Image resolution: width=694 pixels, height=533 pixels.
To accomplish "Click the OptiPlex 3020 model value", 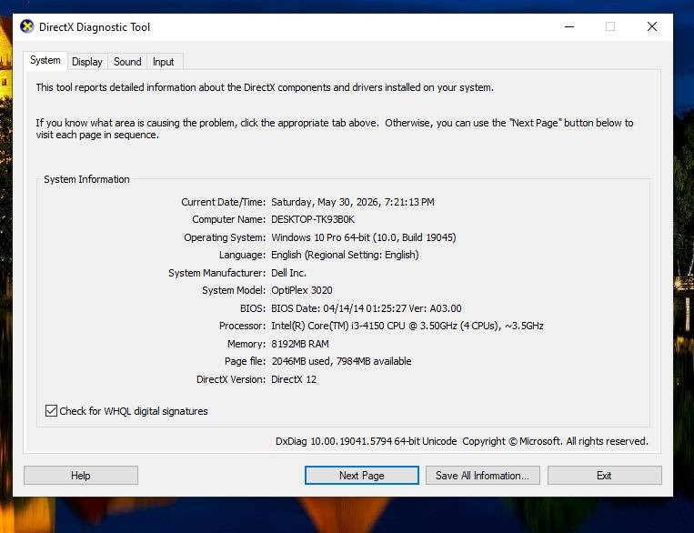I will click(302, 290).
